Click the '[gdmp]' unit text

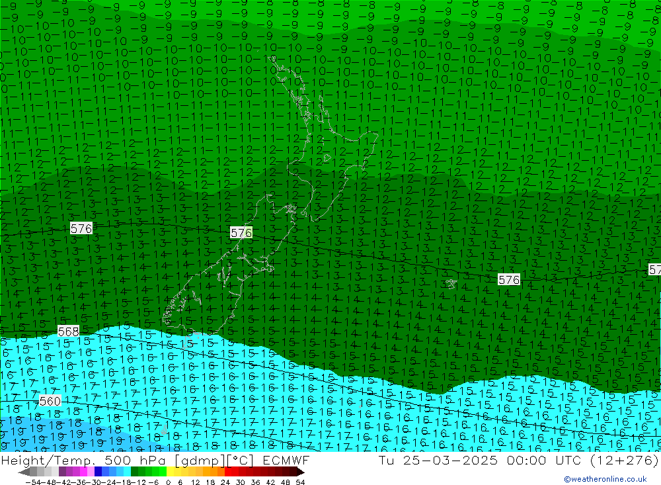[x=200, y=460]
